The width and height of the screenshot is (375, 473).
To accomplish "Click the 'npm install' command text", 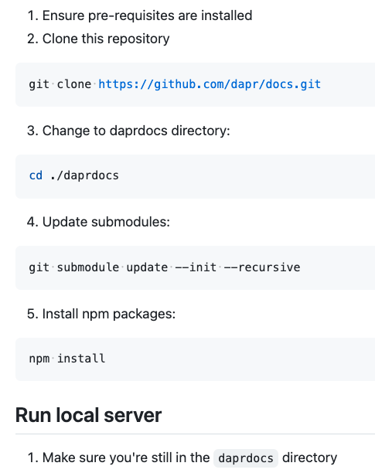I will (x=67, y=359).
